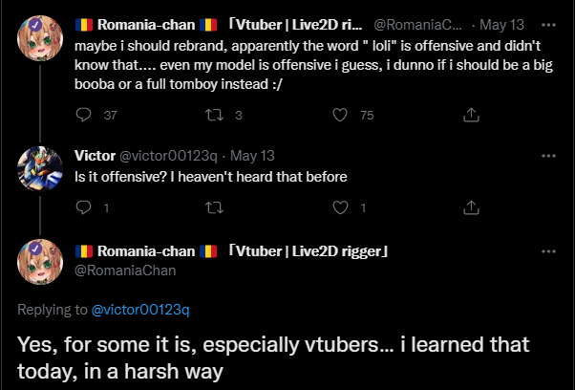
Task: Open more options on Victor's tweet
Action: tap(548, 156)
